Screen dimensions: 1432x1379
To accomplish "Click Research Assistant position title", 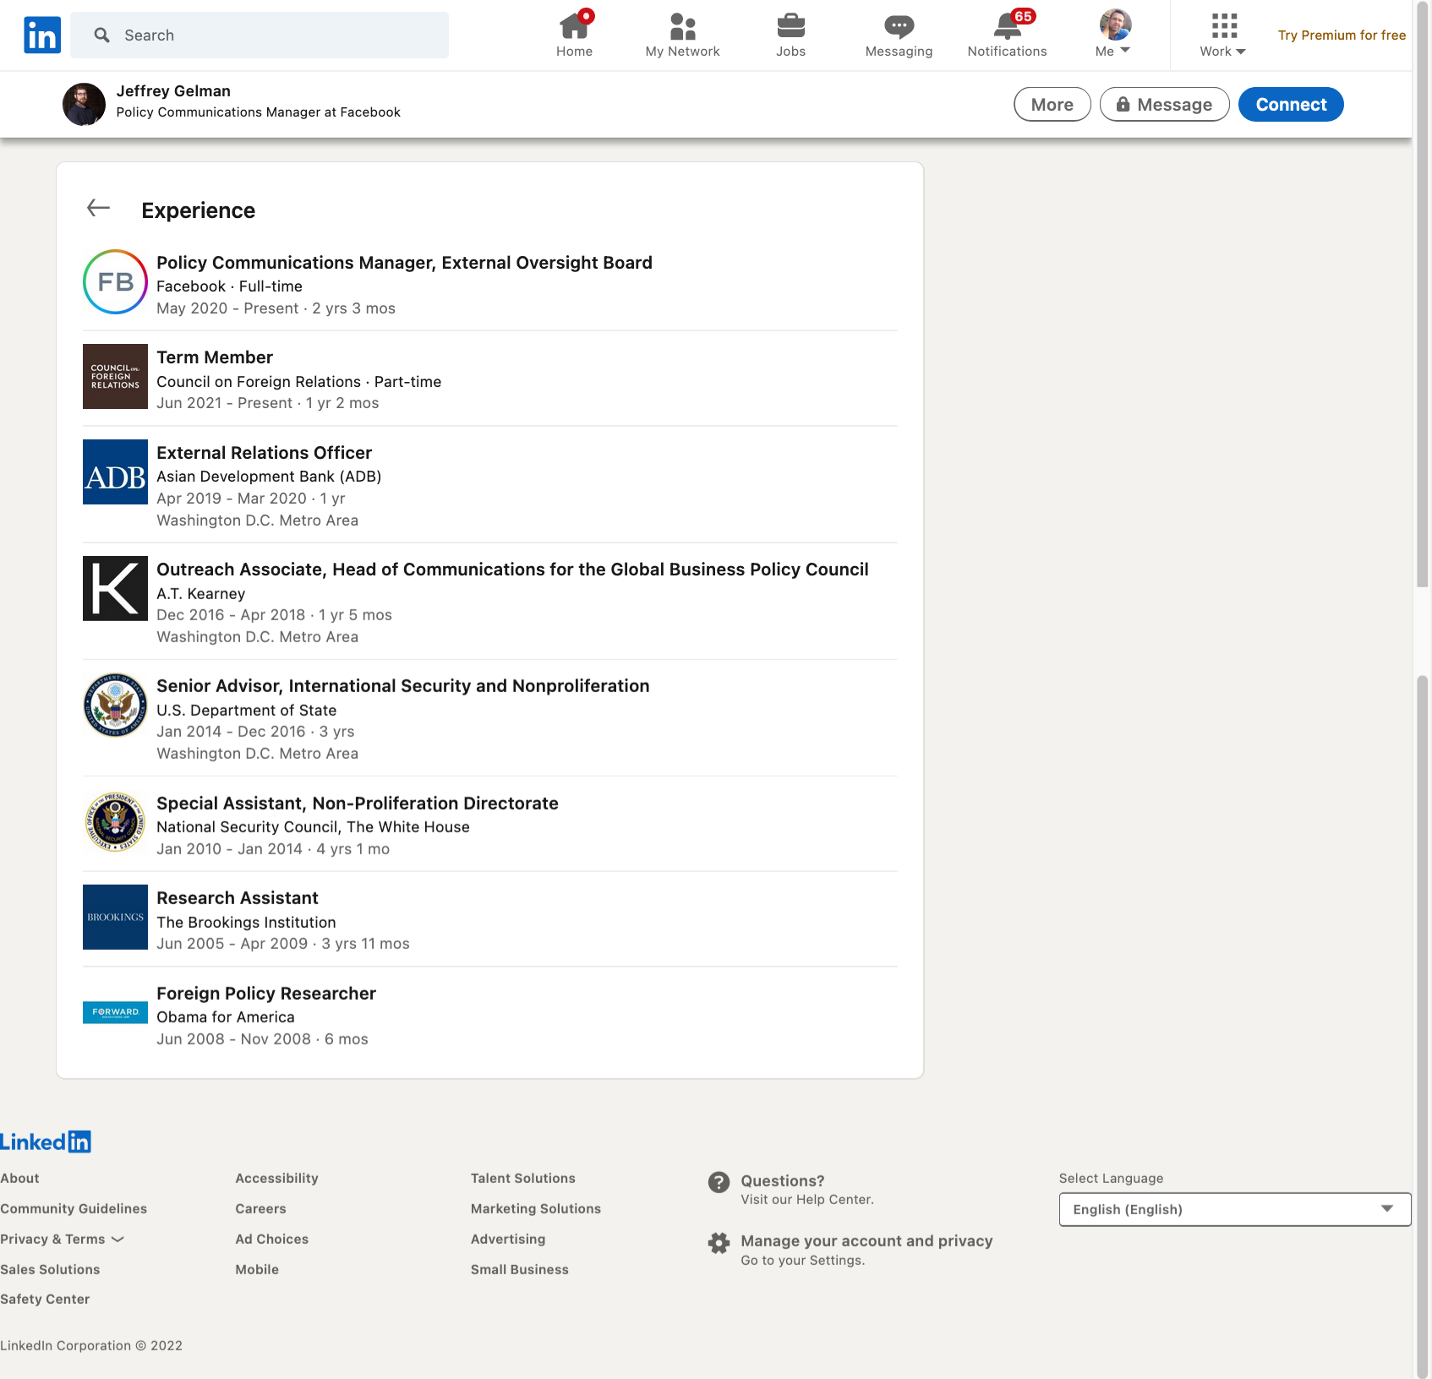I will click(x=238, y=898).
